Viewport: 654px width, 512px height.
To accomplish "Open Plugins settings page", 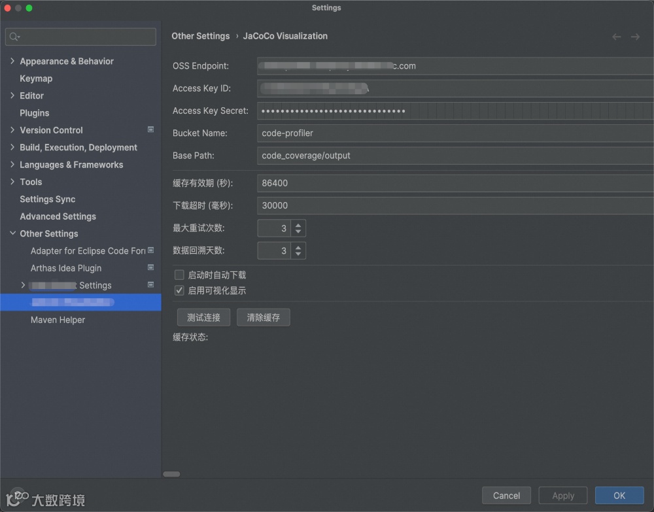I will (35, 113).
